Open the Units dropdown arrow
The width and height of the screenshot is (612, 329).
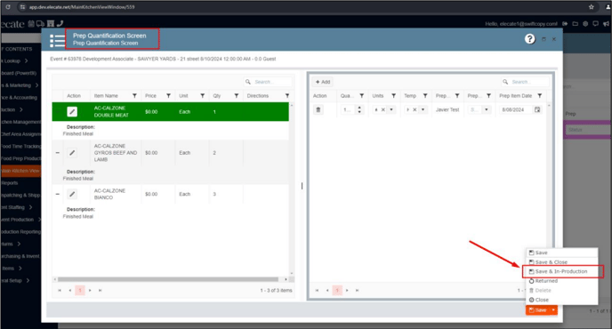(x=391, y=109)
